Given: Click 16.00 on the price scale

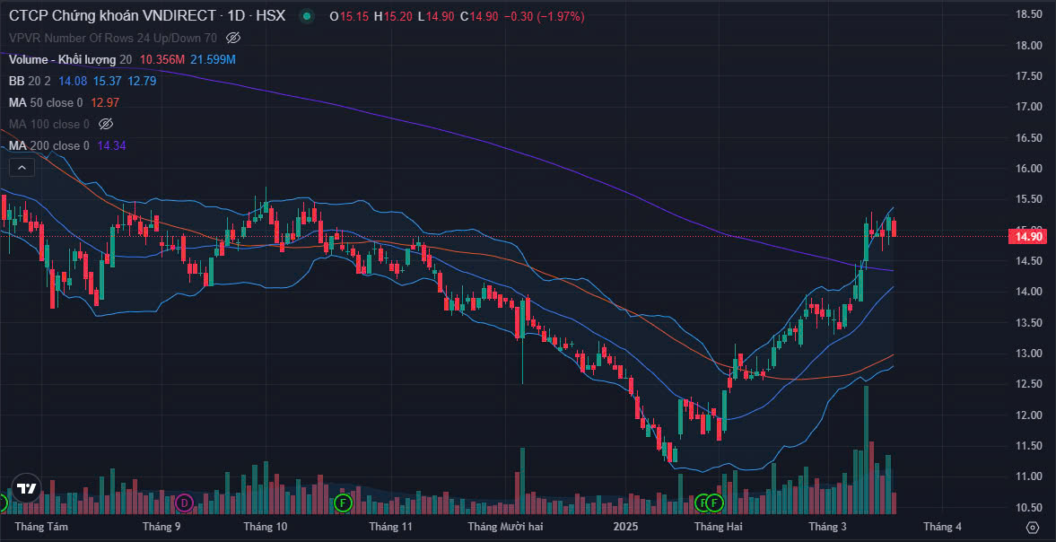Looking at the screenshot, I should (x=1029, y=169).
